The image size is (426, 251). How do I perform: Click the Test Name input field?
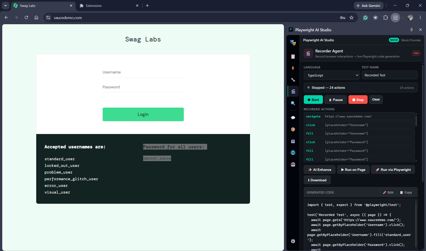[x=389, y=75]
